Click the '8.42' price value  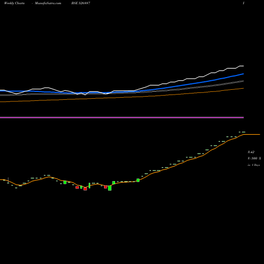[x=251, y=152]
